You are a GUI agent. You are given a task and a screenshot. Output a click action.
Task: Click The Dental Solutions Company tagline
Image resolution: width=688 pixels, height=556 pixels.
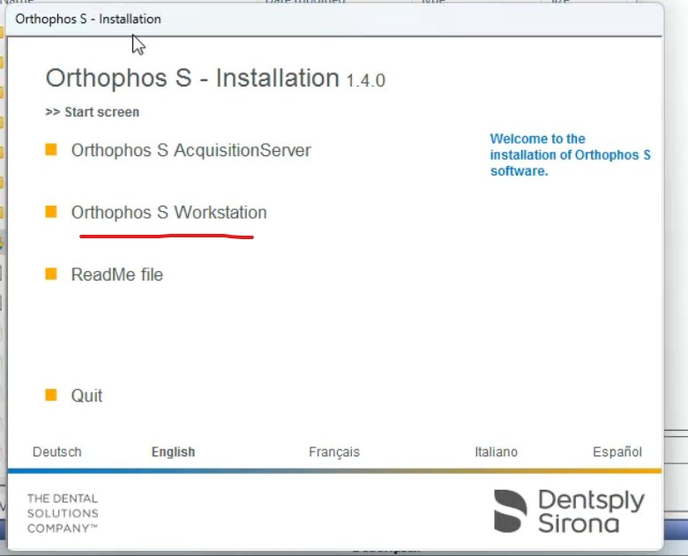pos(63,513)
